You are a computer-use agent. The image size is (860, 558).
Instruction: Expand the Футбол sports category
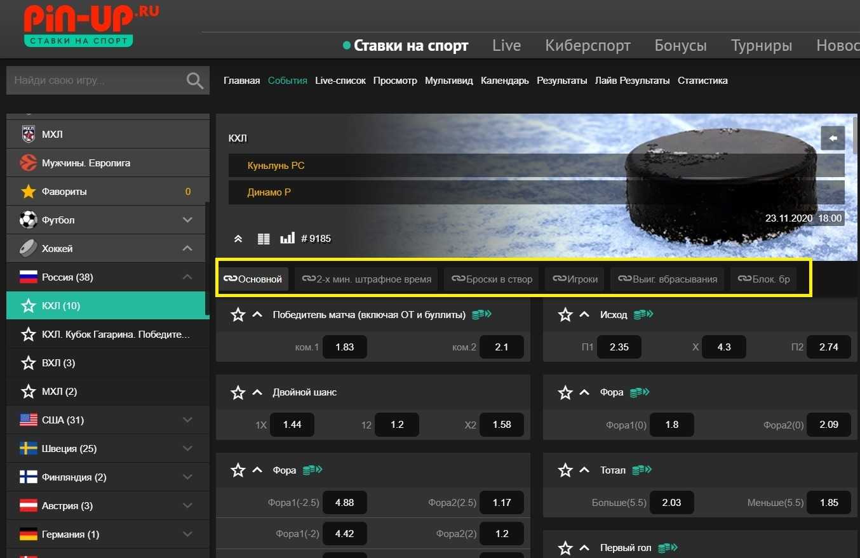click(187, 220)
